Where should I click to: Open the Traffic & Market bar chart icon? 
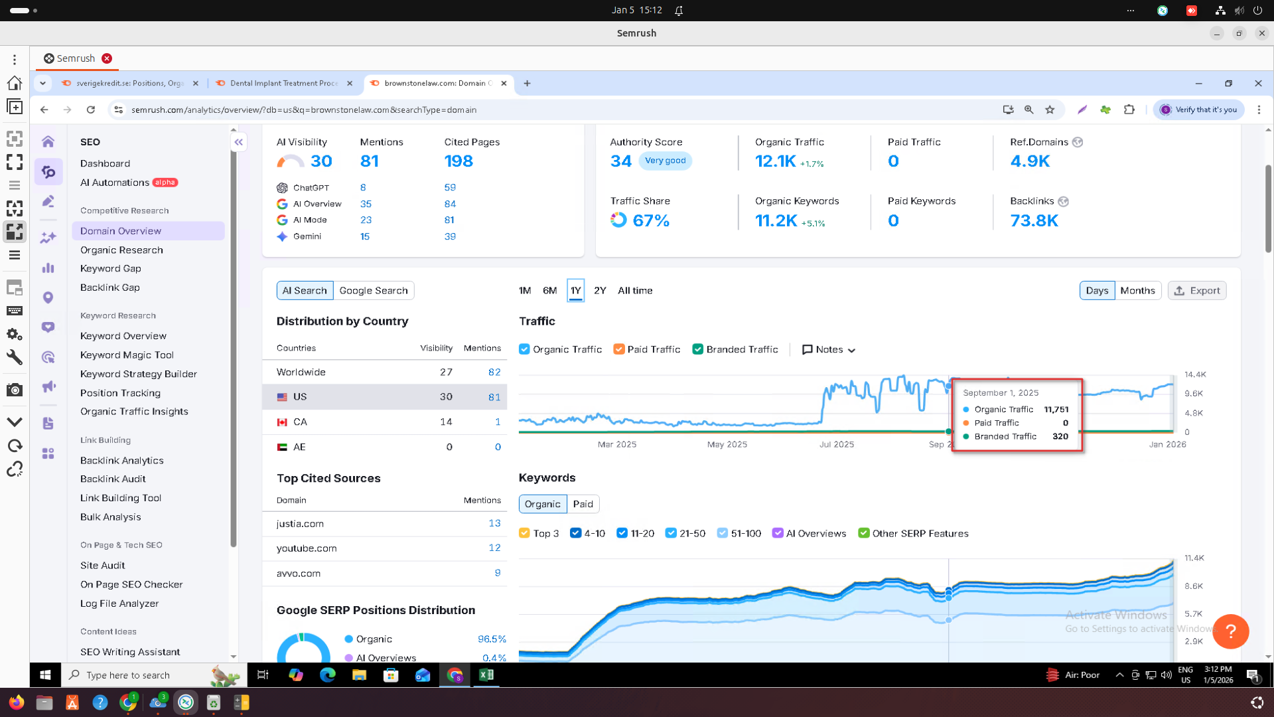tap(48, 268)
